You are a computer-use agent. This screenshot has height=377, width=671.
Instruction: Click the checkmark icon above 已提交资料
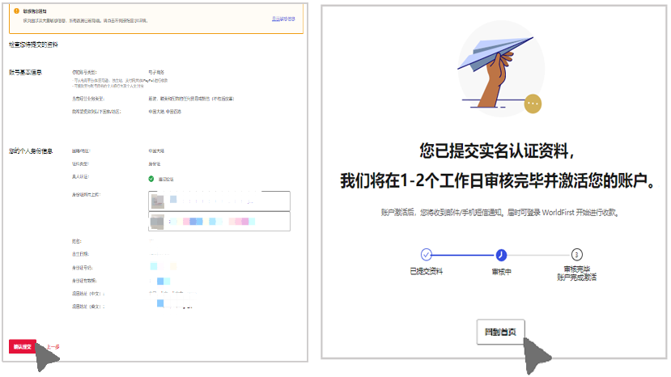point(427,255)
